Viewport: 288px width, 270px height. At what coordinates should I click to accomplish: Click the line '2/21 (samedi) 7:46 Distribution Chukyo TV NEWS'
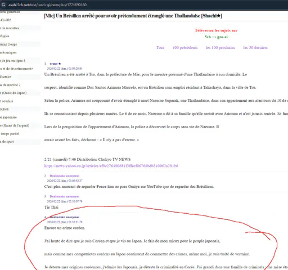tap(87, 160)
